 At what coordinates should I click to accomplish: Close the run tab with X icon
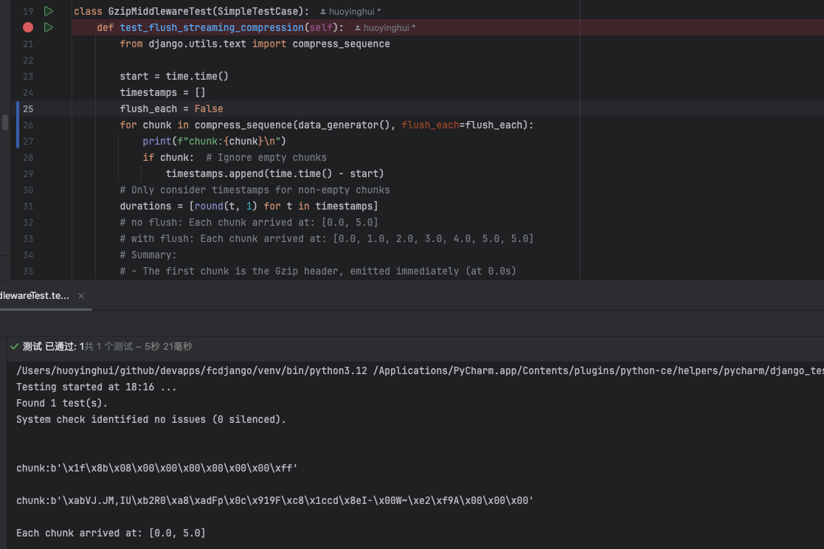click(81, 296)
